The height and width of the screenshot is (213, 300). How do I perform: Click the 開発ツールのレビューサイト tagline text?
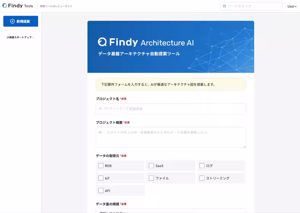(x=56, y=6)
